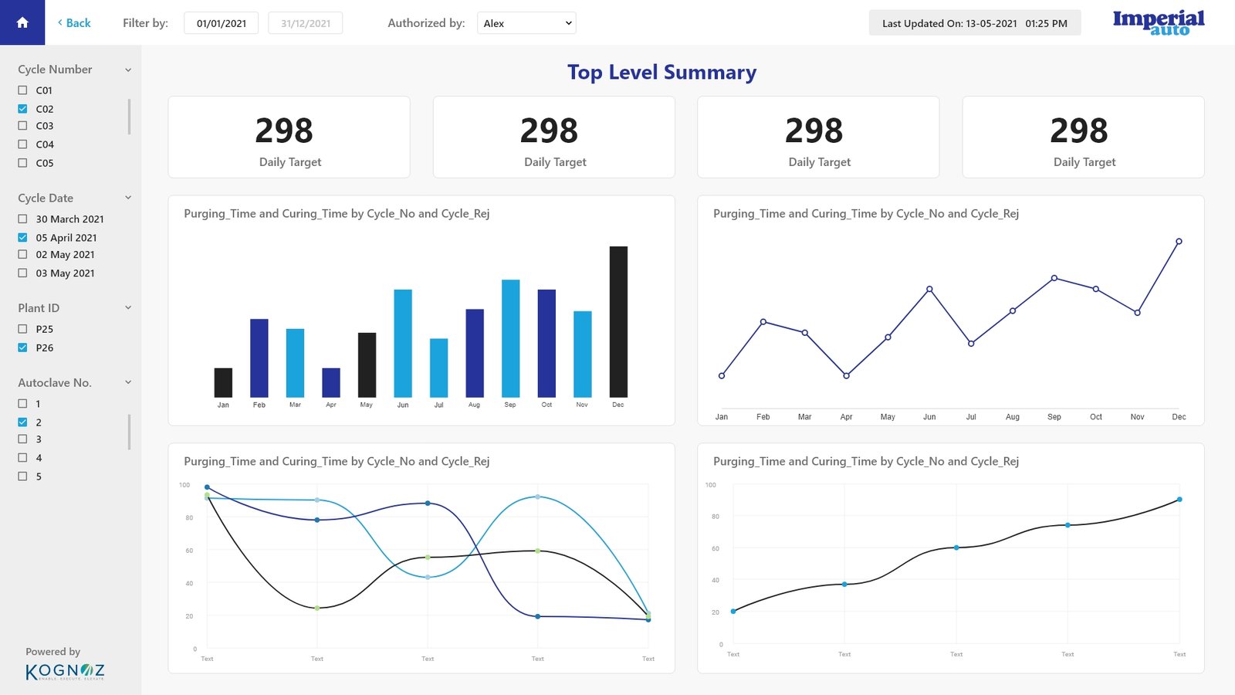Click the Kognoz logo in sidebar
Image resolution: width=1235 pixels, height=695 pixels.
pyautogui.click(x=65, y=671)
